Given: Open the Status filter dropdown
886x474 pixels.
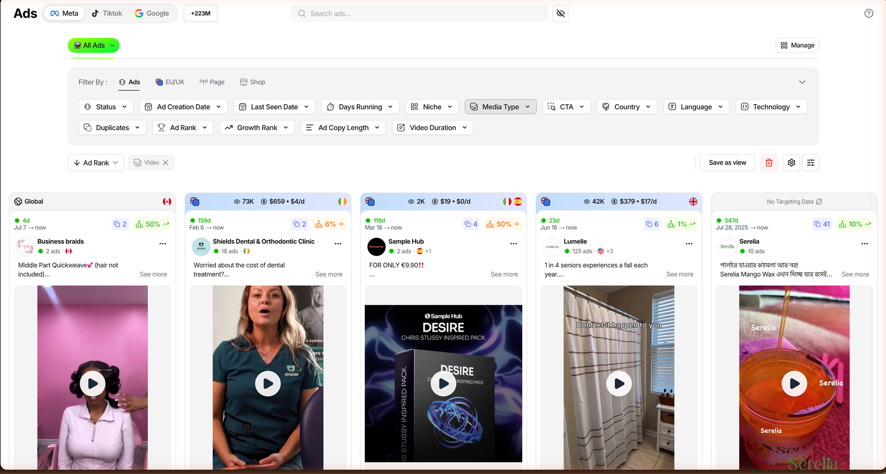Looking at the screenshot, I should click(x=106, y=107).
